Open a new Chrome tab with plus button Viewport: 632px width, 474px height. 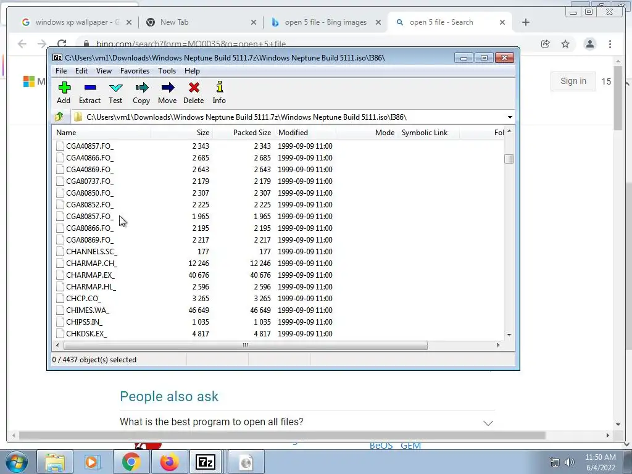(526, 22)
